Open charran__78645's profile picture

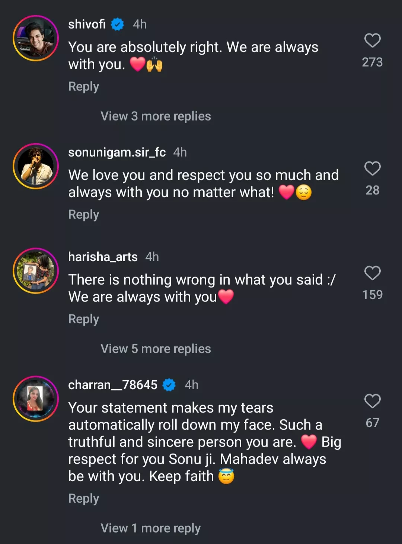pos(36,399)
